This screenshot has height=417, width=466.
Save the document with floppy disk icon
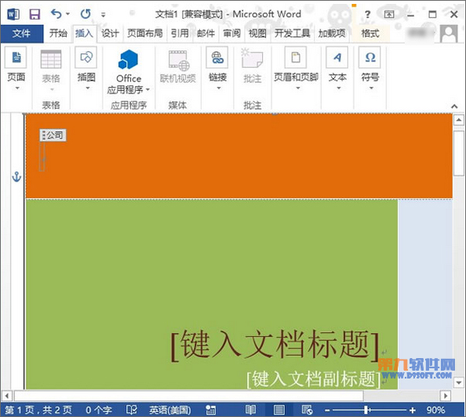35,14
